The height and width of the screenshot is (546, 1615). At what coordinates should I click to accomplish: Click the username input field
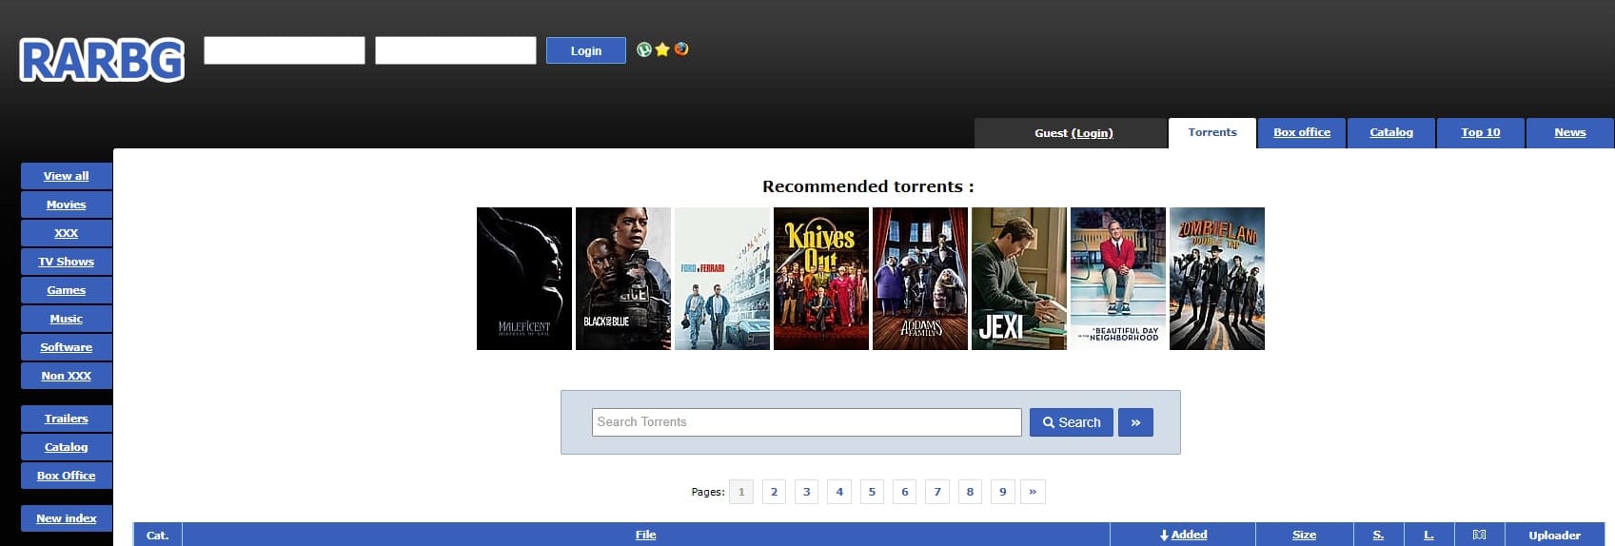[x=285, y=50]
